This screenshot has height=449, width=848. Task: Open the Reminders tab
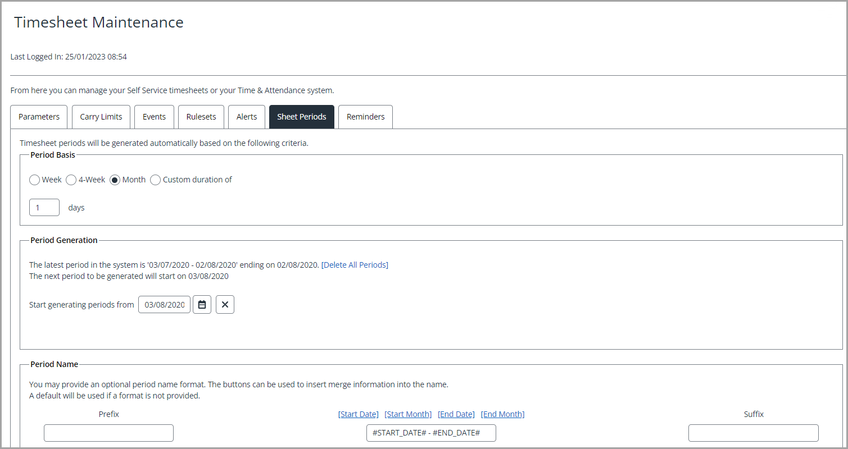(365, 116)
